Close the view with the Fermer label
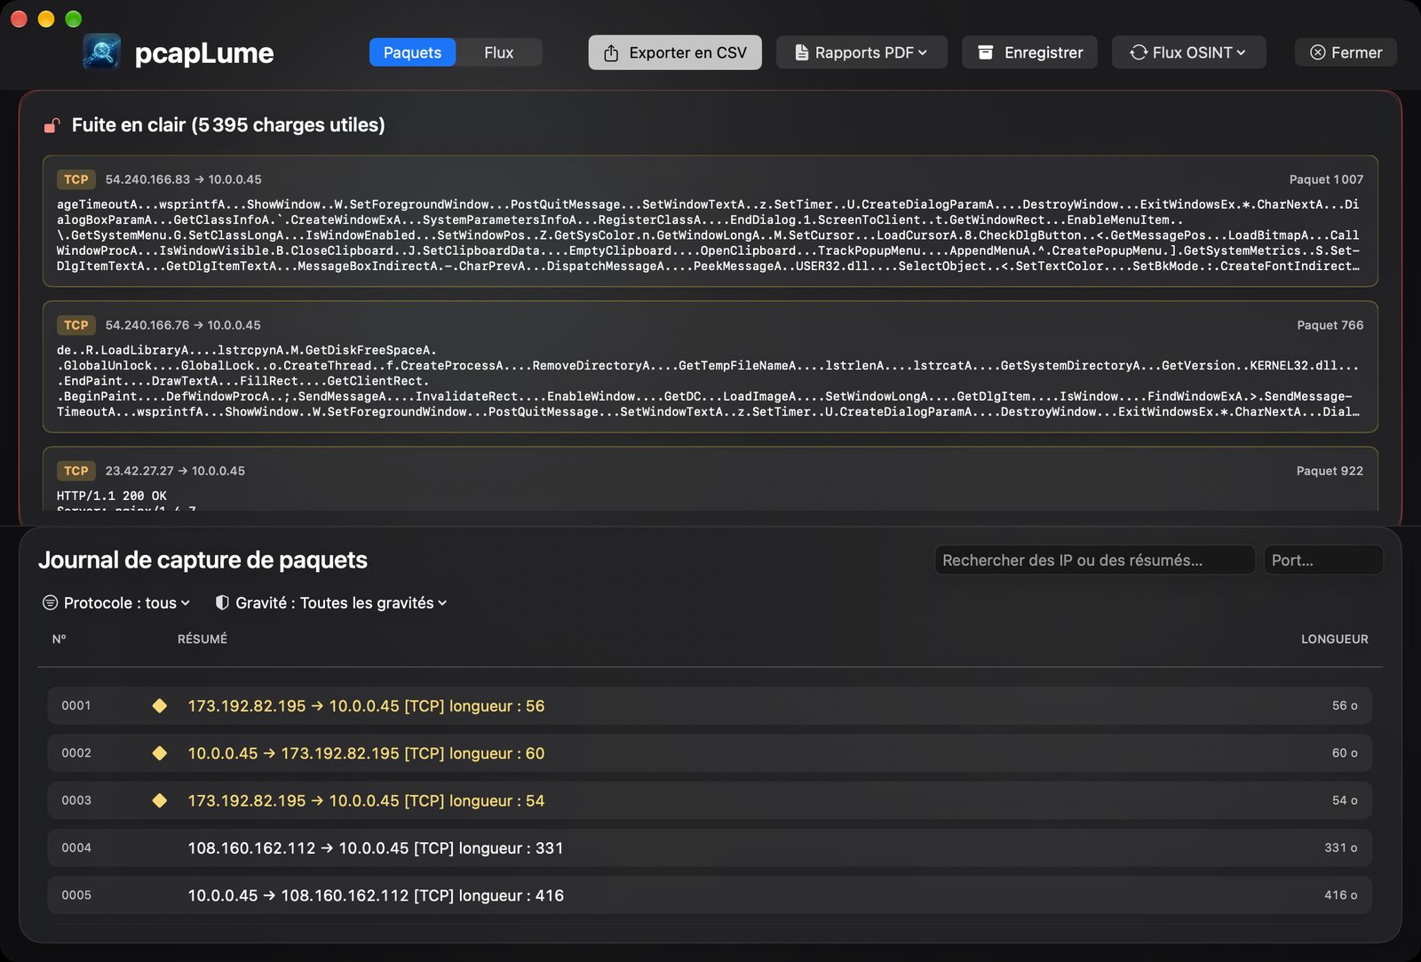 click(x=1356, y=52)
